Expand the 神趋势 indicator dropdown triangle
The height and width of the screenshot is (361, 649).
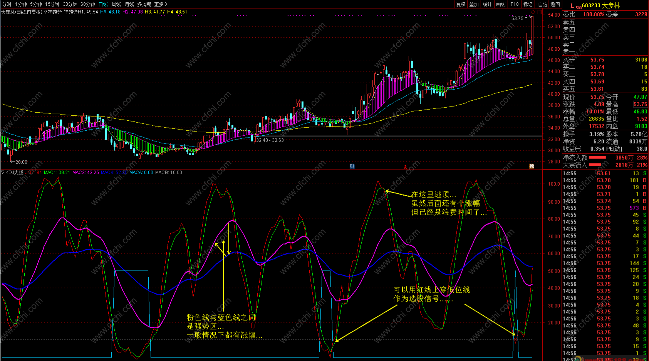coord(45,12)
